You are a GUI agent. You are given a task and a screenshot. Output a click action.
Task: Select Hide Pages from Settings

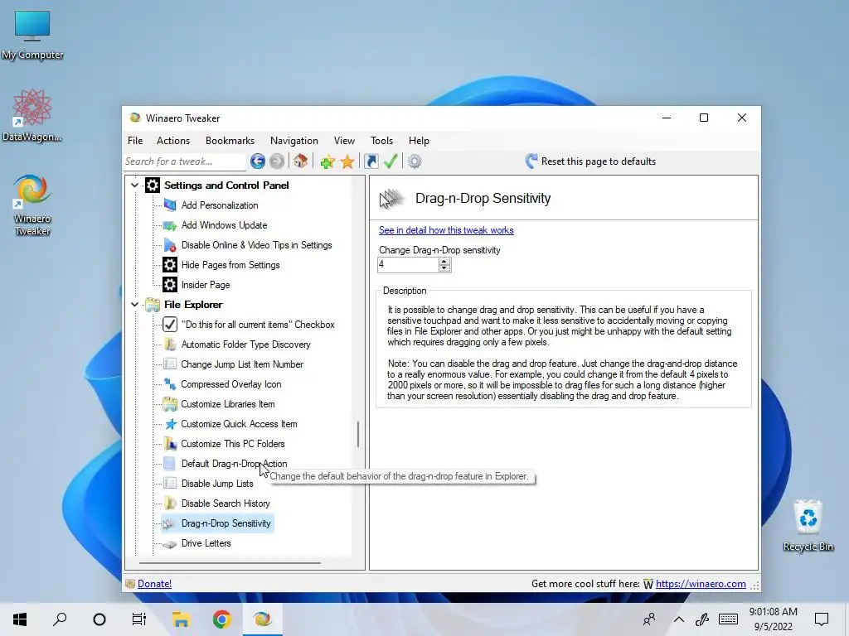(230, 265)
